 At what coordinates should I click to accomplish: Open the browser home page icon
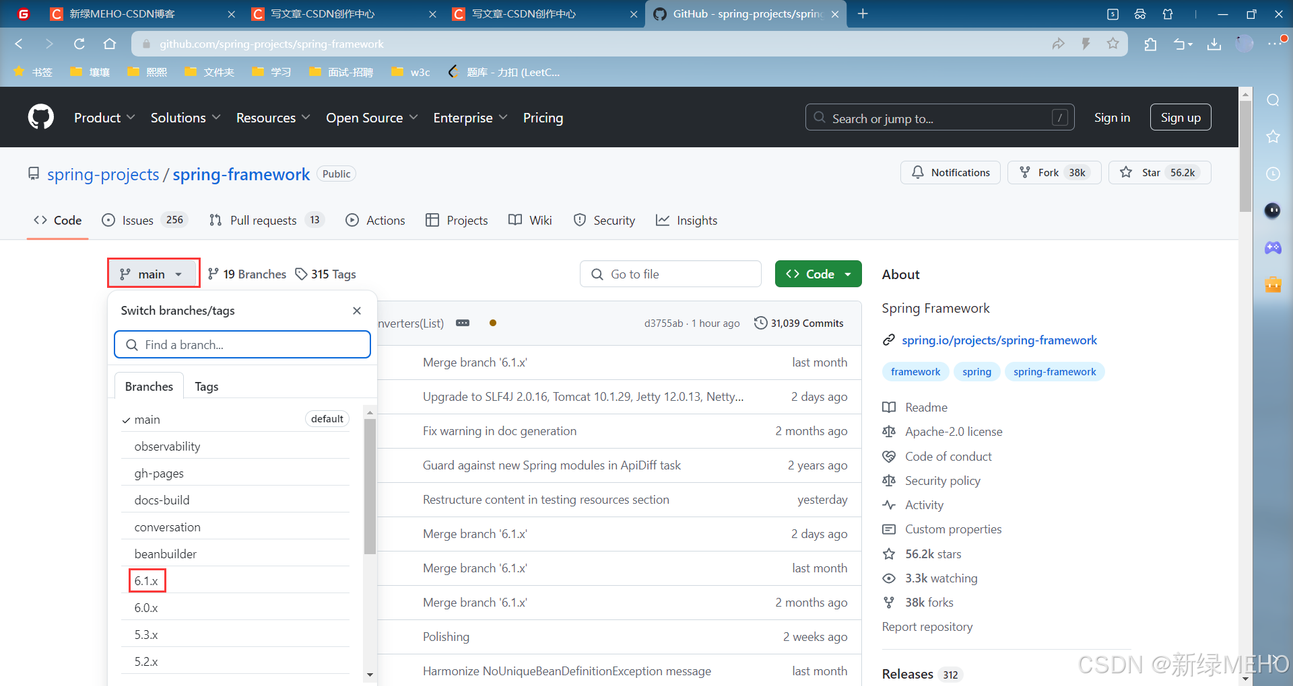[110, 44]
